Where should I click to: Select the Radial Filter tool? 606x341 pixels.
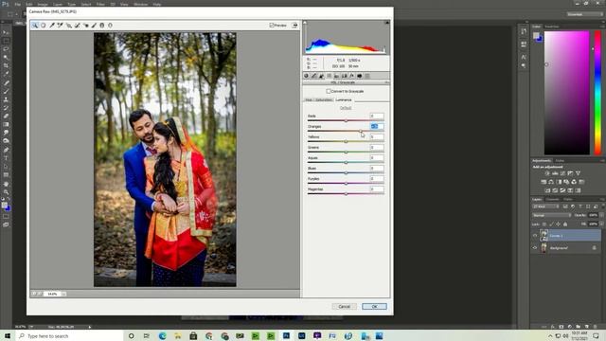point(110,26)
